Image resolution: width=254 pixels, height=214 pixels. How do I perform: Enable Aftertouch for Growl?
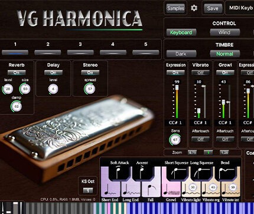(225, 139)
